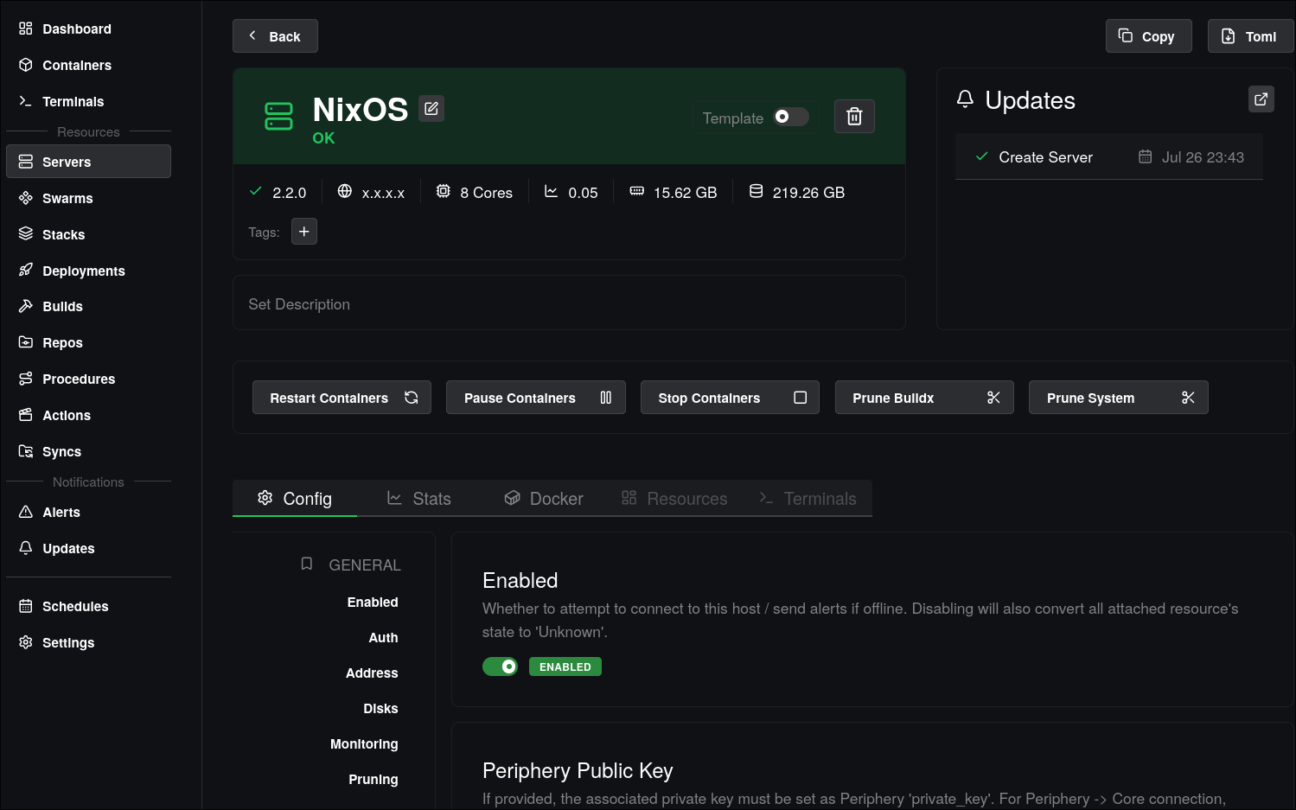Click Prune Buildx button
This screenshot has height=810, width=1296.
(x=924, y=398)
